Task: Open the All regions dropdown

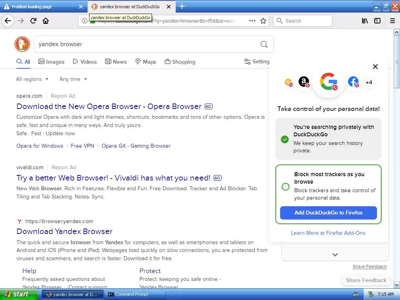Action: pyautogui.click(x=32, y=79)
